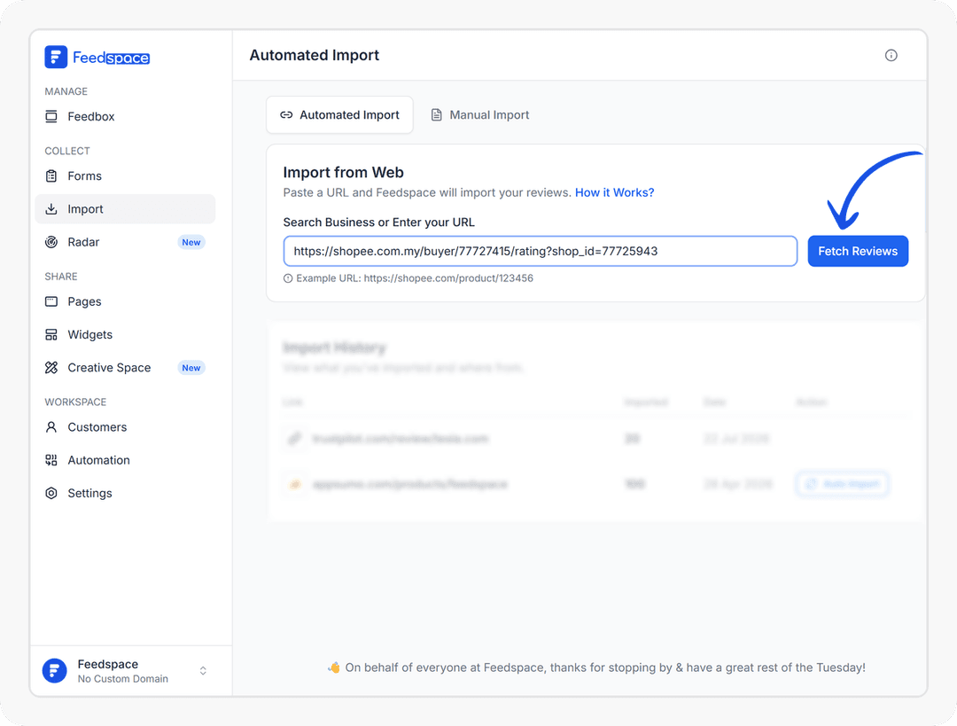Click the thanks for stopping by footer message
957x726 pixels.
click(x=596, y=667)
